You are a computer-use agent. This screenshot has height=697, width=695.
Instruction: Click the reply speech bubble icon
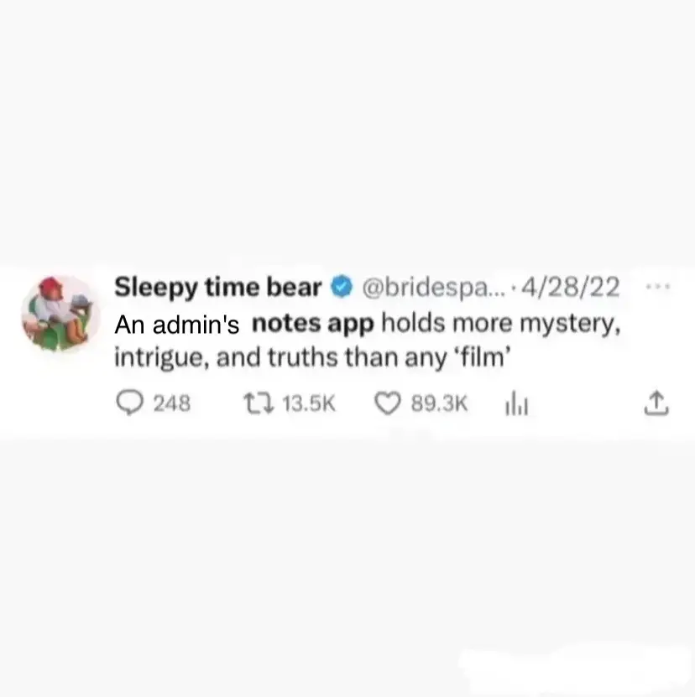129,403
